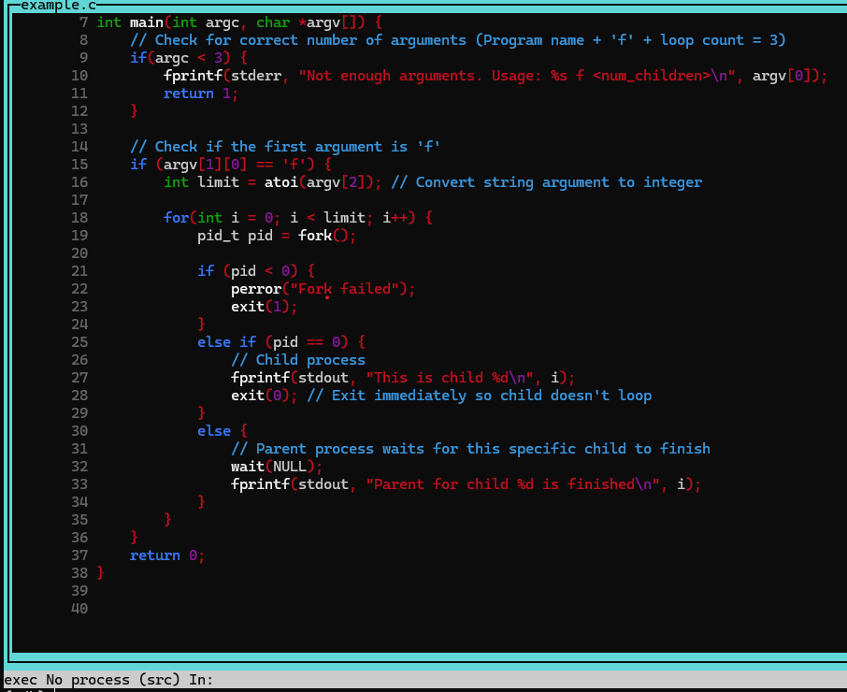
Task: Click 'exit(1);' on line 23
Action: click(x=264, y=307)
